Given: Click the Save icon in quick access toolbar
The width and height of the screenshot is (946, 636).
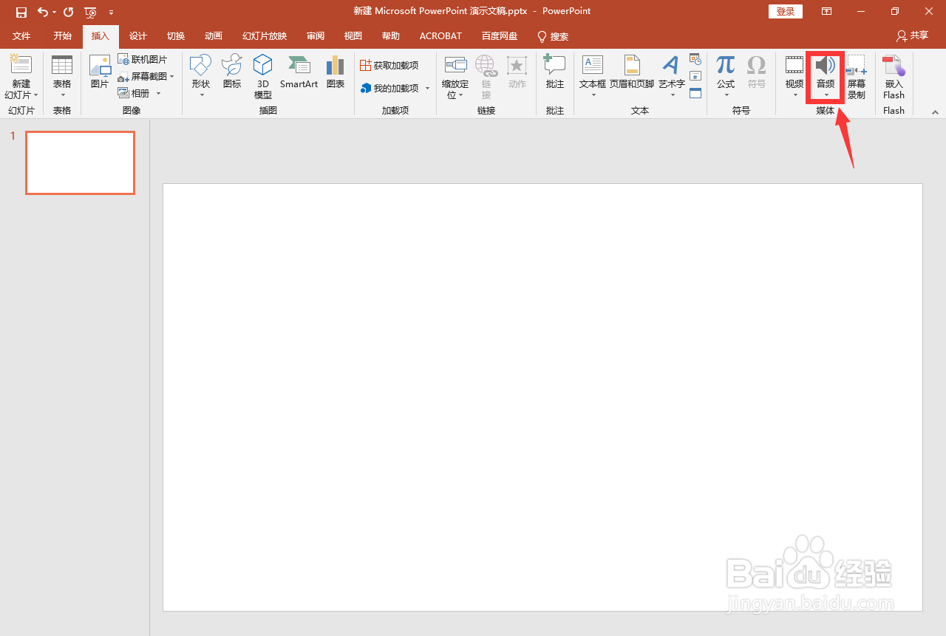Looking at the screenshot, I should 21,12.
